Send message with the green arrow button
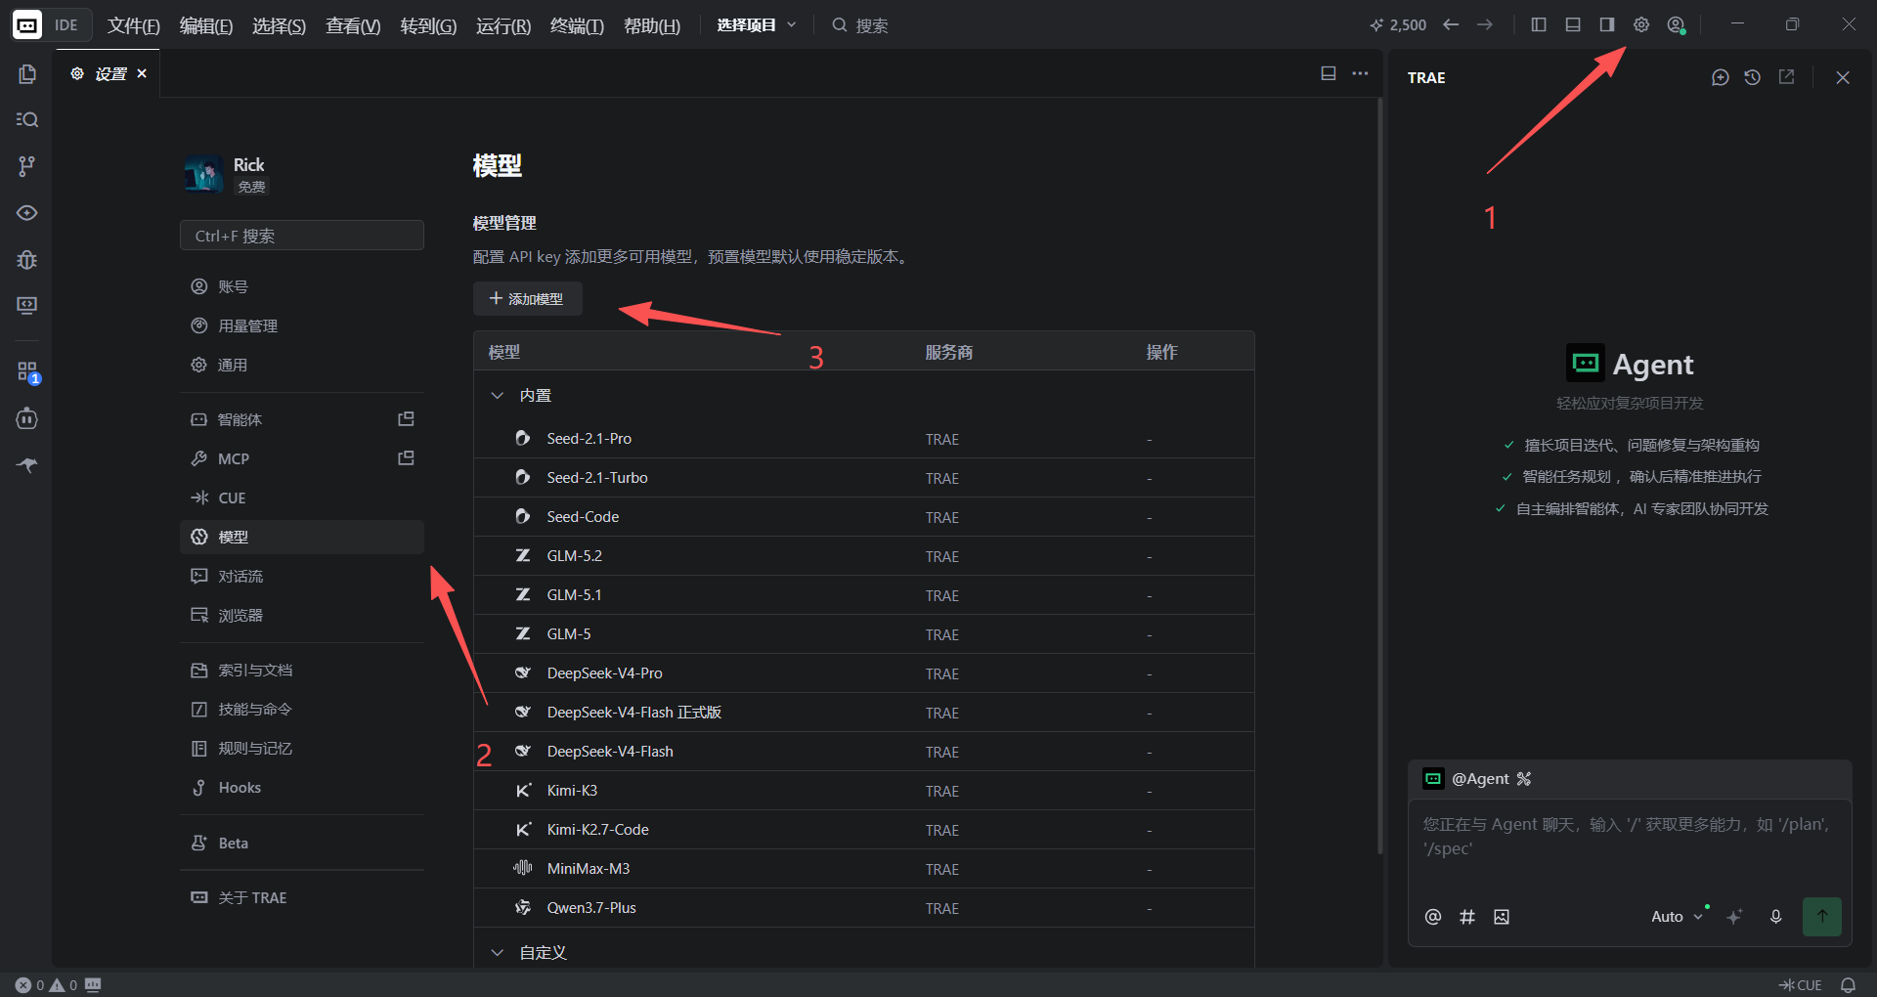 click(1822, 917)
